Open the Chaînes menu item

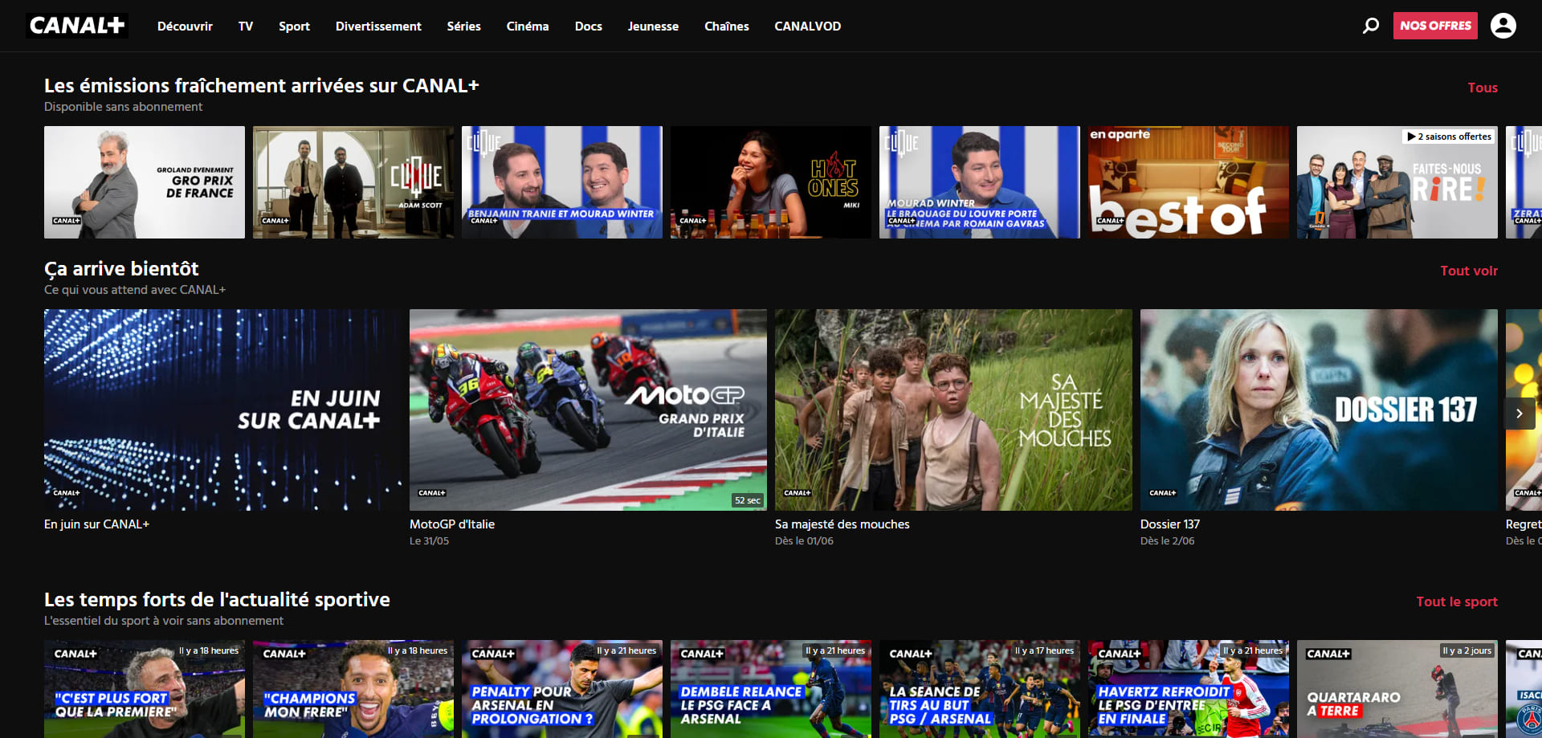[727, 27]
